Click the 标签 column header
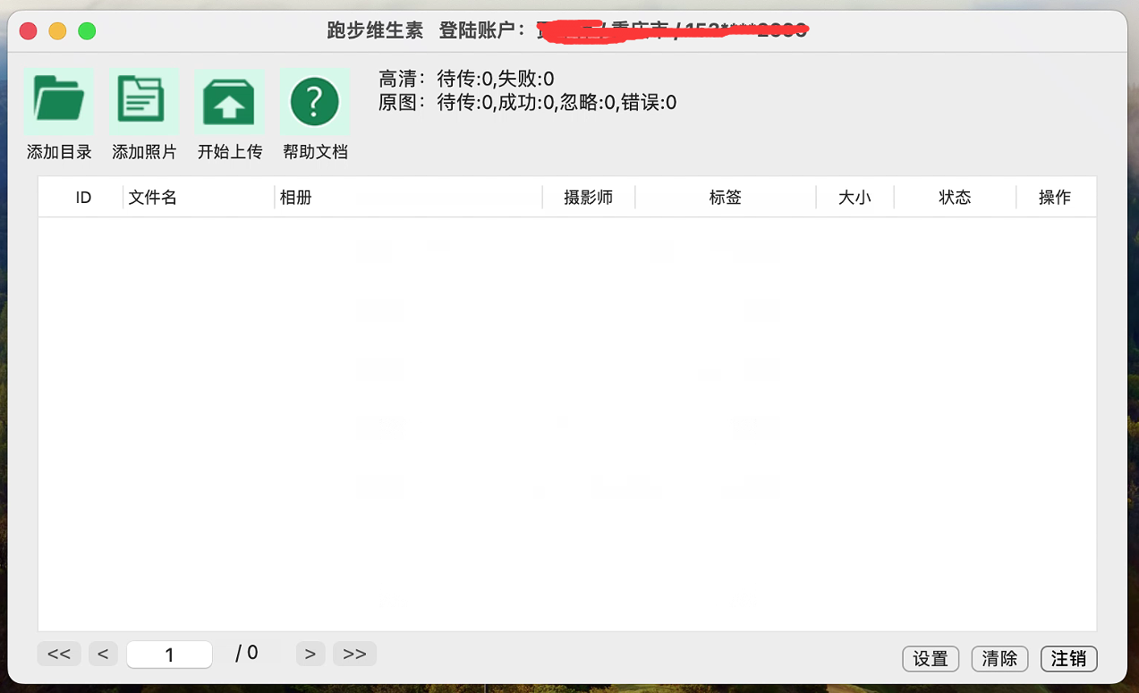 point(726,198)
